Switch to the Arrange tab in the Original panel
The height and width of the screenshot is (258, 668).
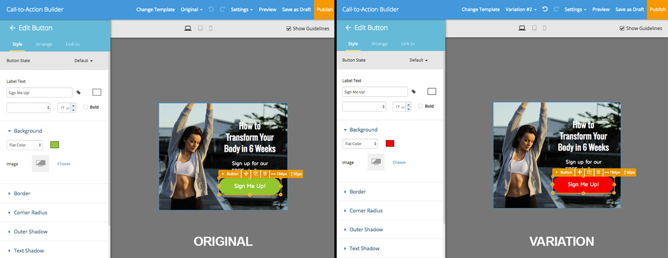click(x=44, y=44)
